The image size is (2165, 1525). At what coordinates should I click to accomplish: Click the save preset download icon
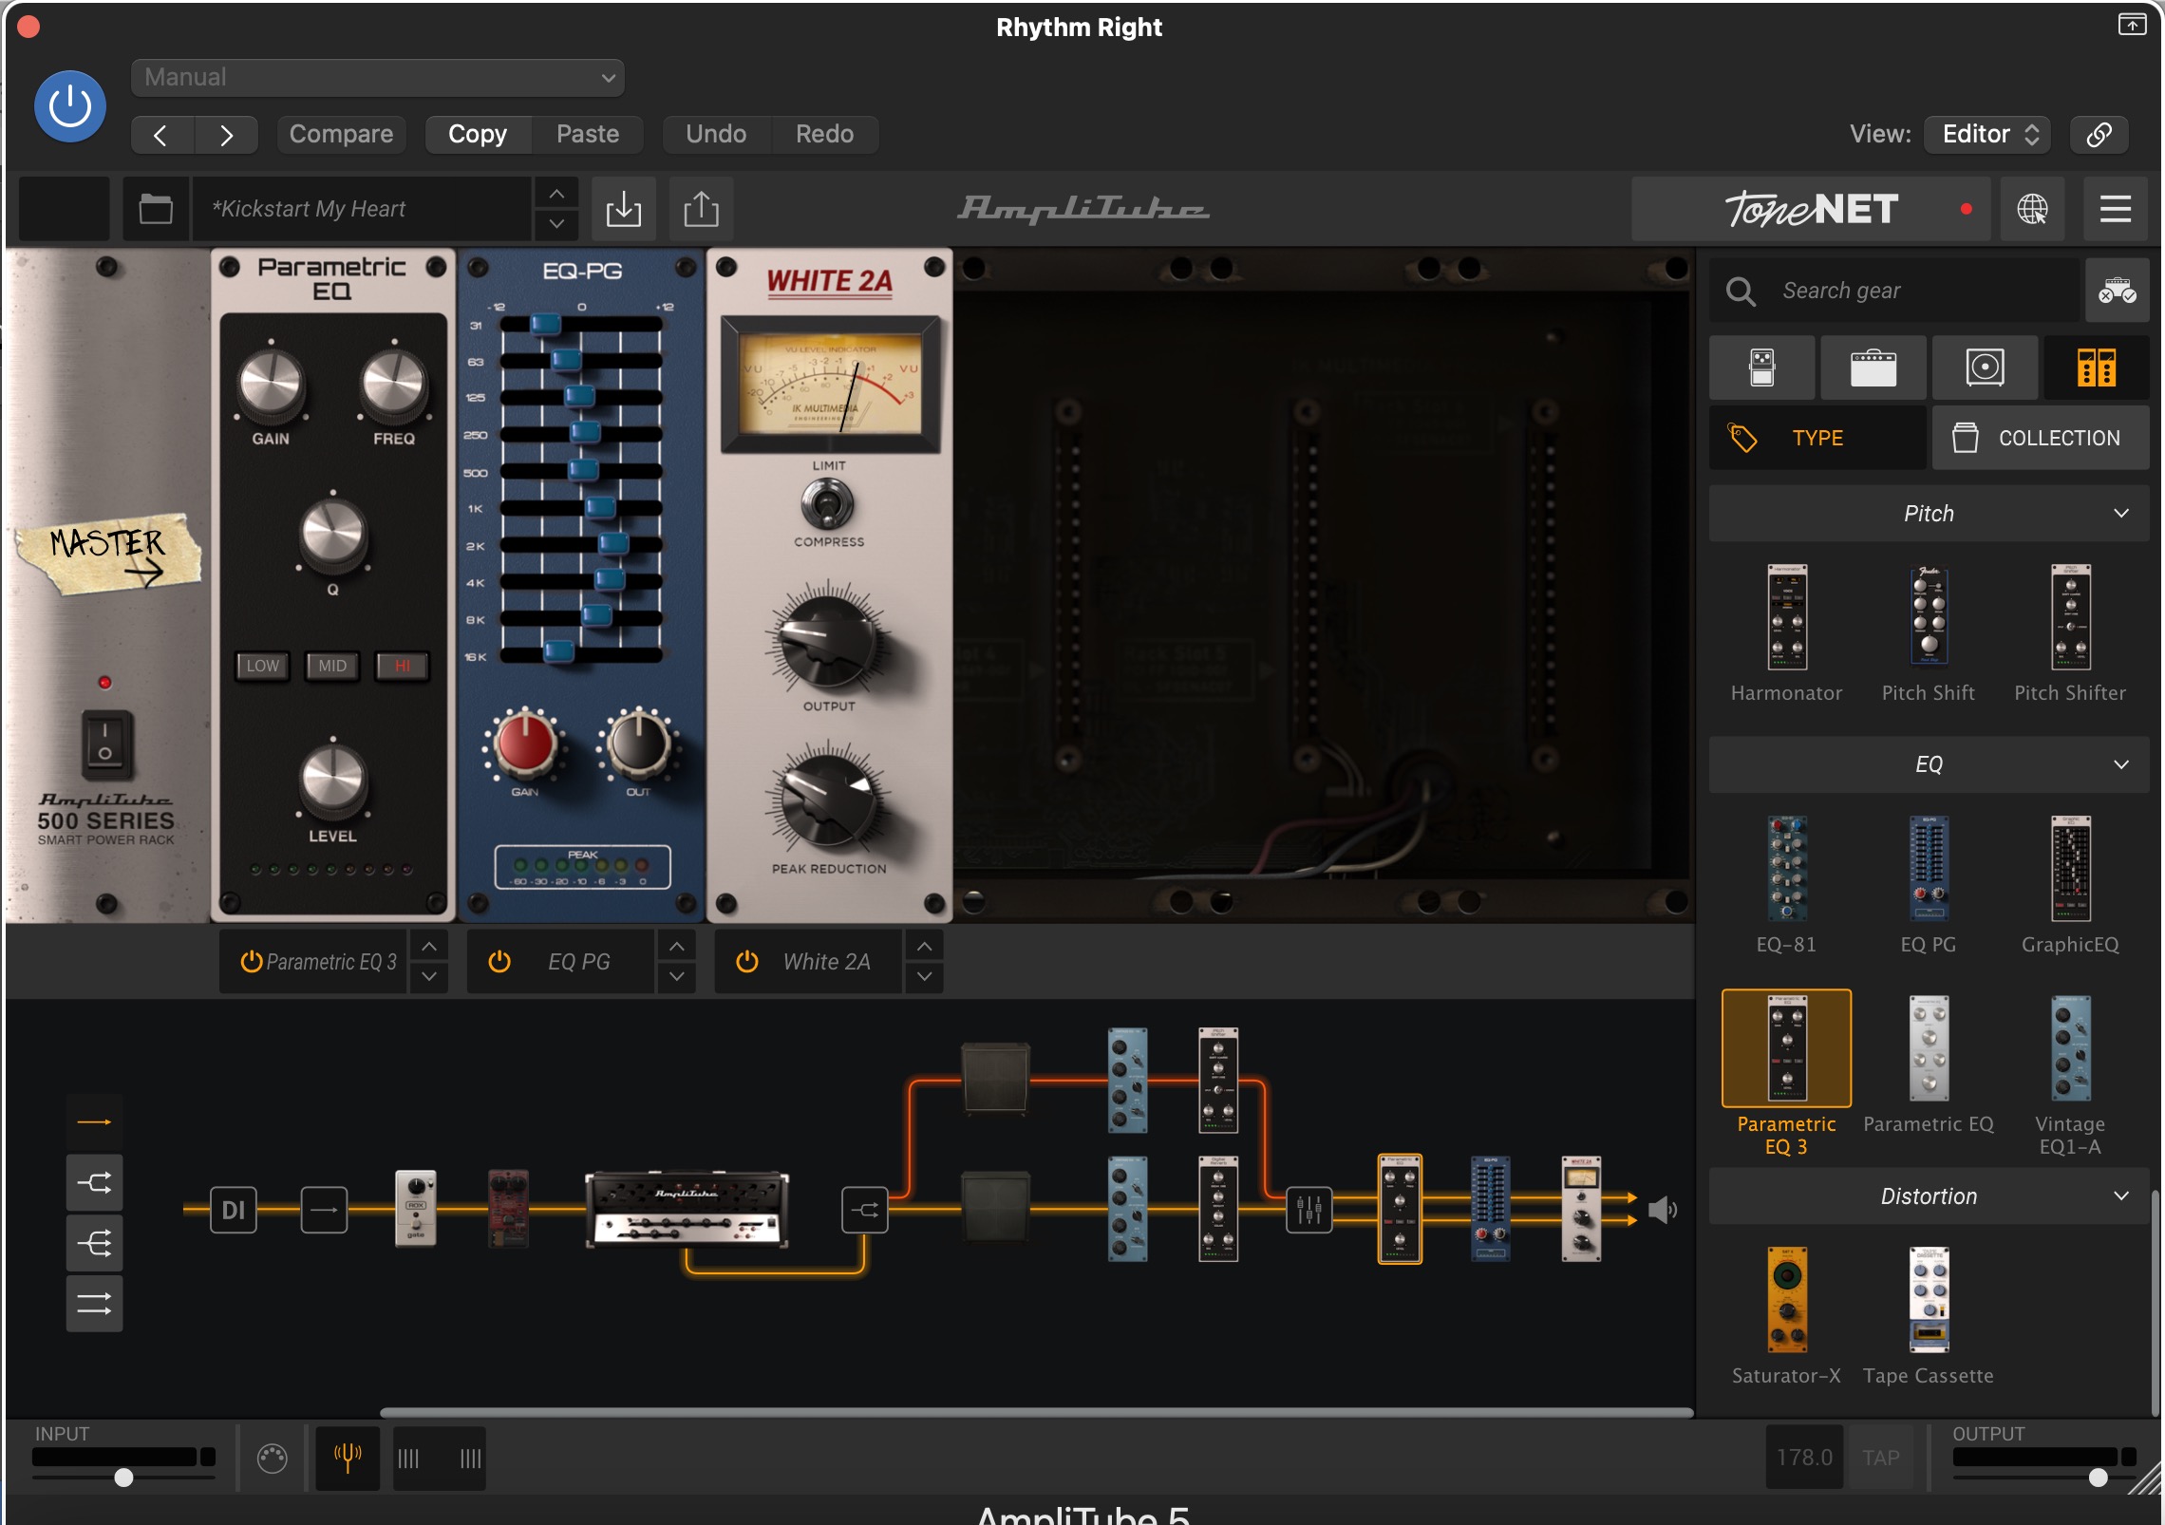(x=623, y=208)
